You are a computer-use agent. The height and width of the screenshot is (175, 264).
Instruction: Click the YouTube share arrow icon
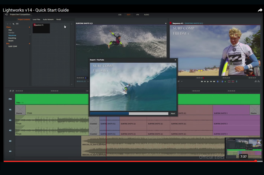pos(260,10)
